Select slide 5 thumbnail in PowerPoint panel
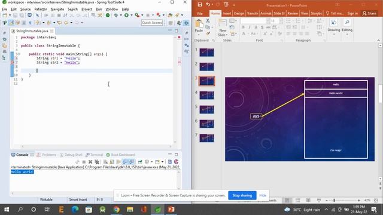 (206, 109)
